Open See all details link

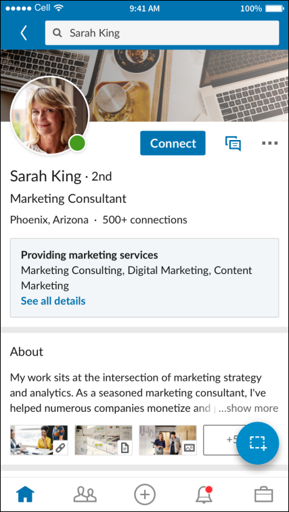(53, 301)
